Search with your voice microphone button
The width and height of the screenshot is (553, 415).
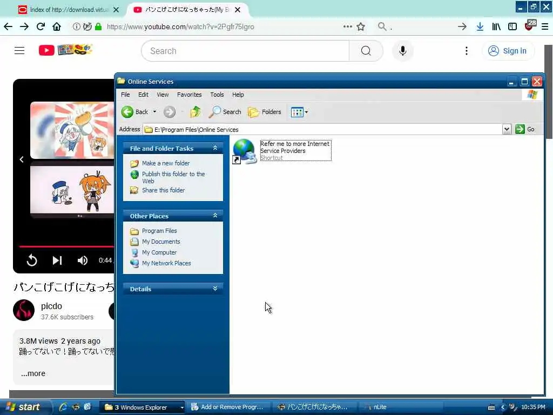(x=402, y=51)
